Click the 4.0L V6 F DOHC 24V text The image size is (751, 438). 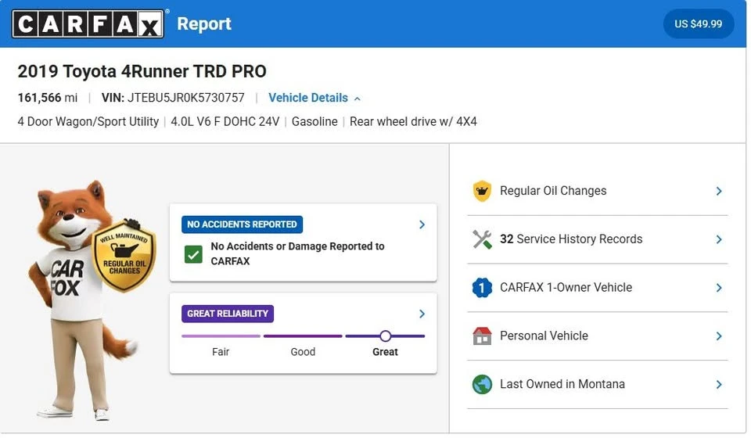(x=225, y=121)
